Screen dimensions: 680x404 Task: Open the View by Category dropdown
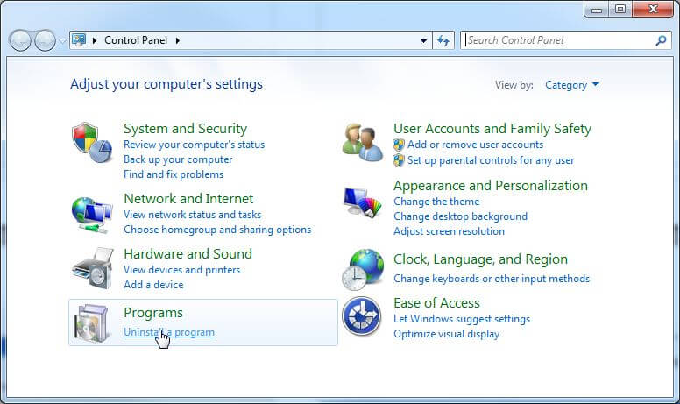pyautogui.click(x=571, y=85)
